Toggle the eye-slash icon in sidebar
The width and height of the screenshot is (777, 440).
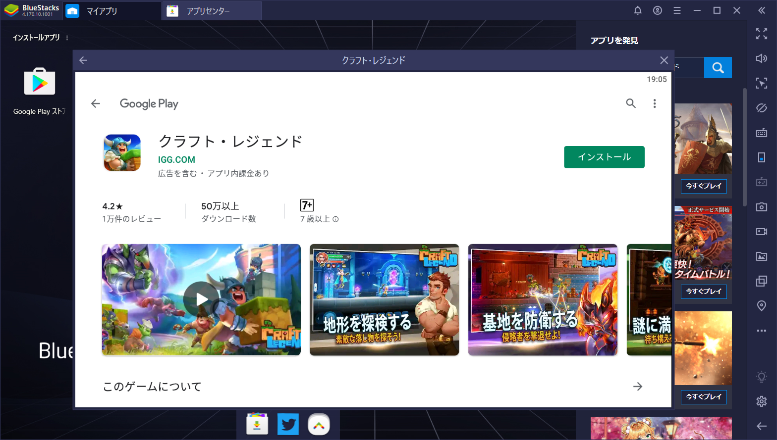[x=762, y=108]
